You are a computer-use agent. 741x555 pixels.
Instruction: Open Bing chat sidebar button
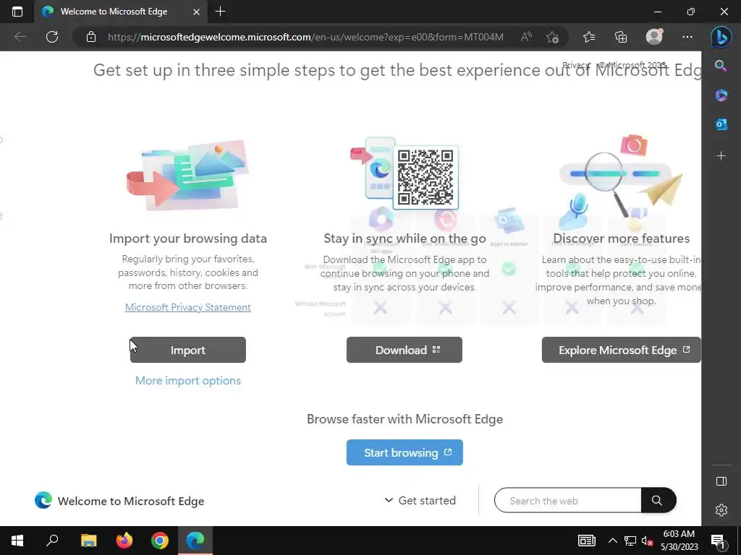pyautogui.click(x=721, y=37)
